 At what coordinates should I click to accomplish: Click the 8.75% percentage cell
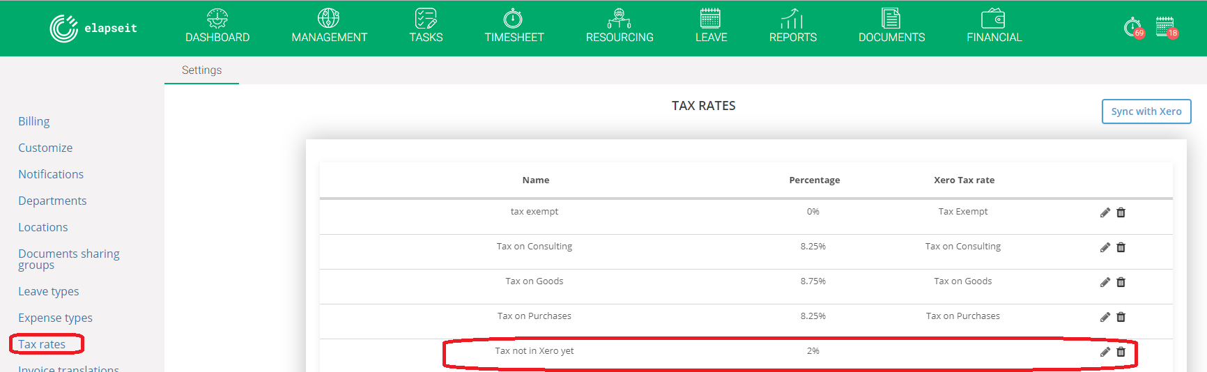tap(813, 281)
